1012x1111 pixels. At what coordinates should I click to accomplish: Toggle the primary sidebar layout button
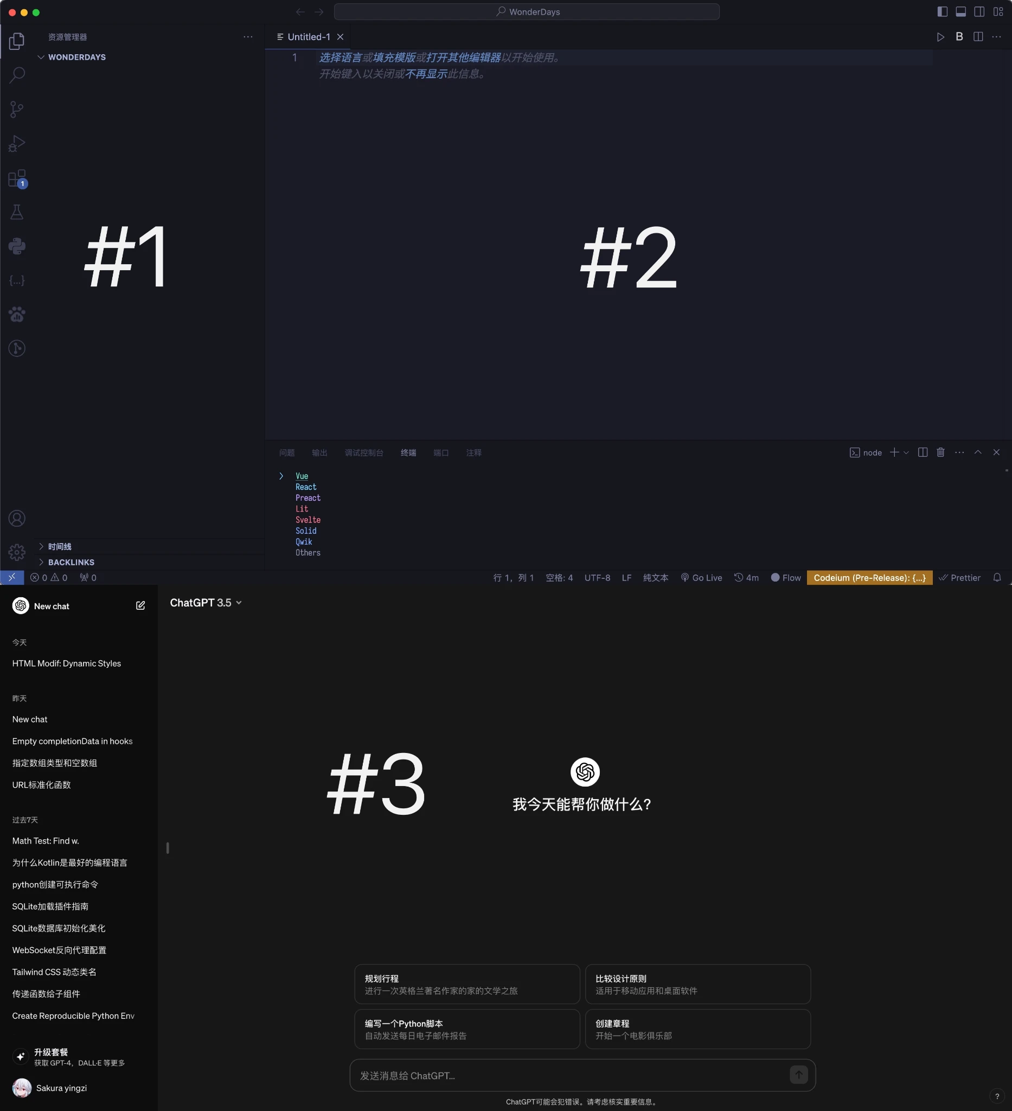click(942, 11)
